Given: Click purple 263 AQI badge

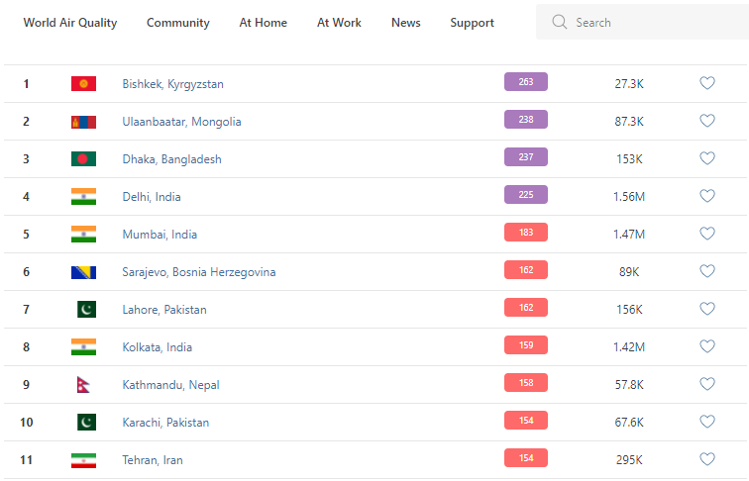Looking at the screenshot, I should pos(526,82).
